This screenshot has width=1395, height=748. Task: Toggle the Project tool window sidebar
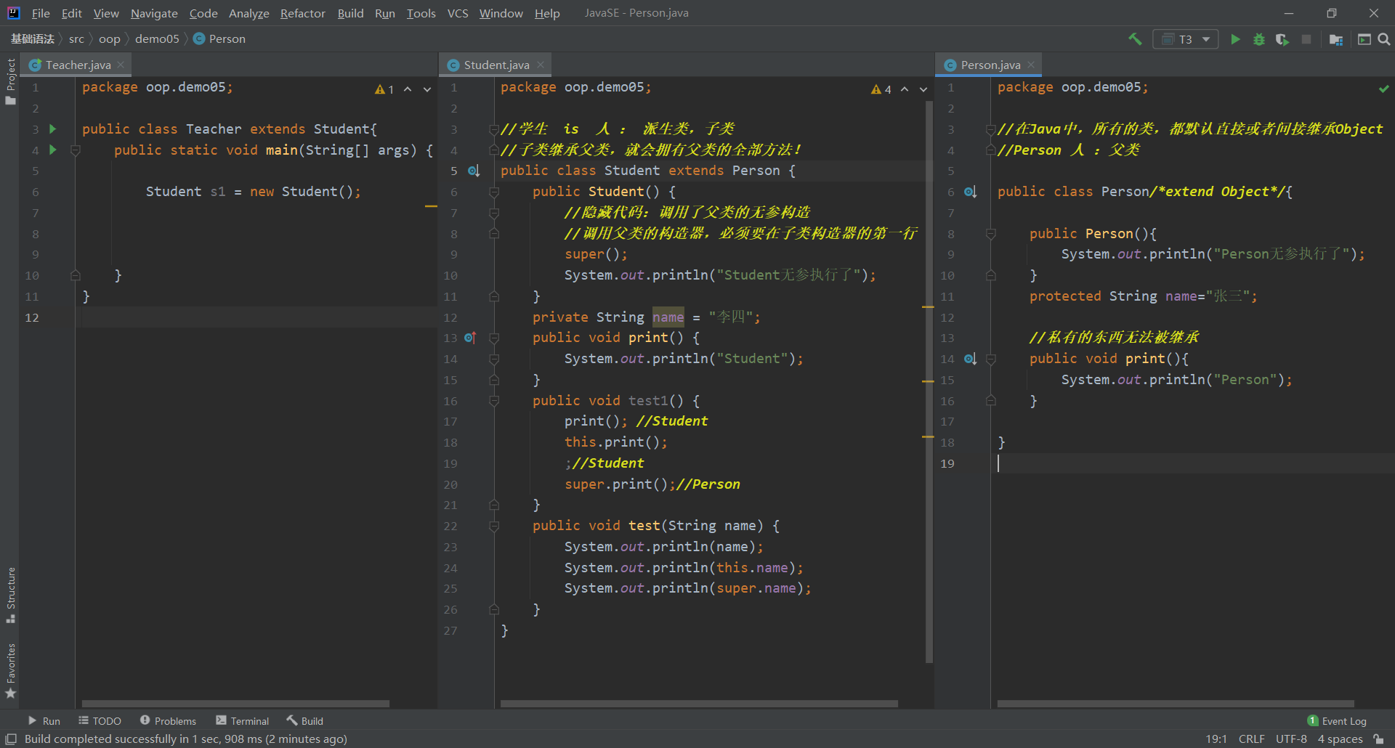click(x=11, y=80)
